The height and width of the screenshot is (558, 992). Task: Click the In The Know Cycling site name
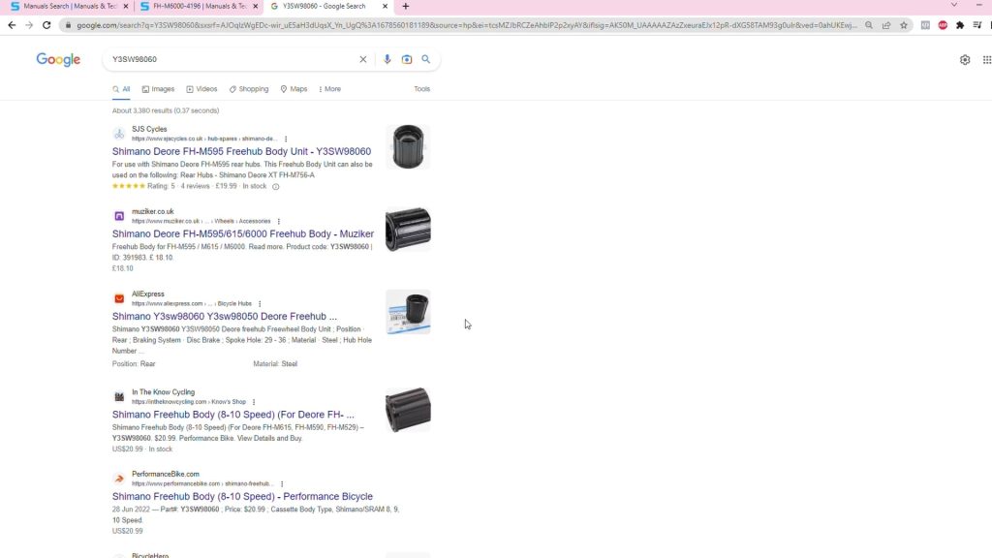[x=163, y=392]
